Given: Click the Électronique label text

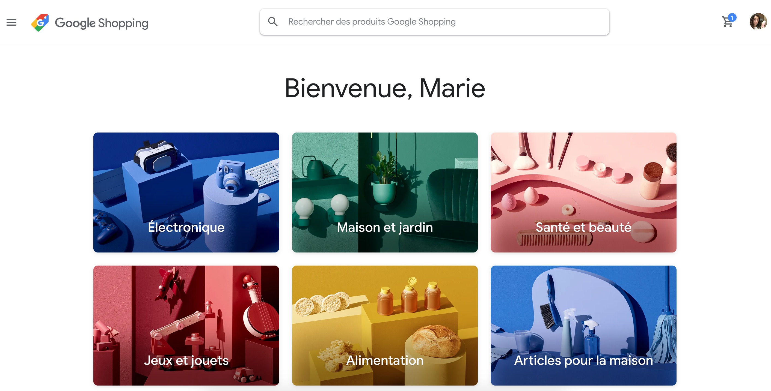Looking at the screenshot, I should [186, 227].
